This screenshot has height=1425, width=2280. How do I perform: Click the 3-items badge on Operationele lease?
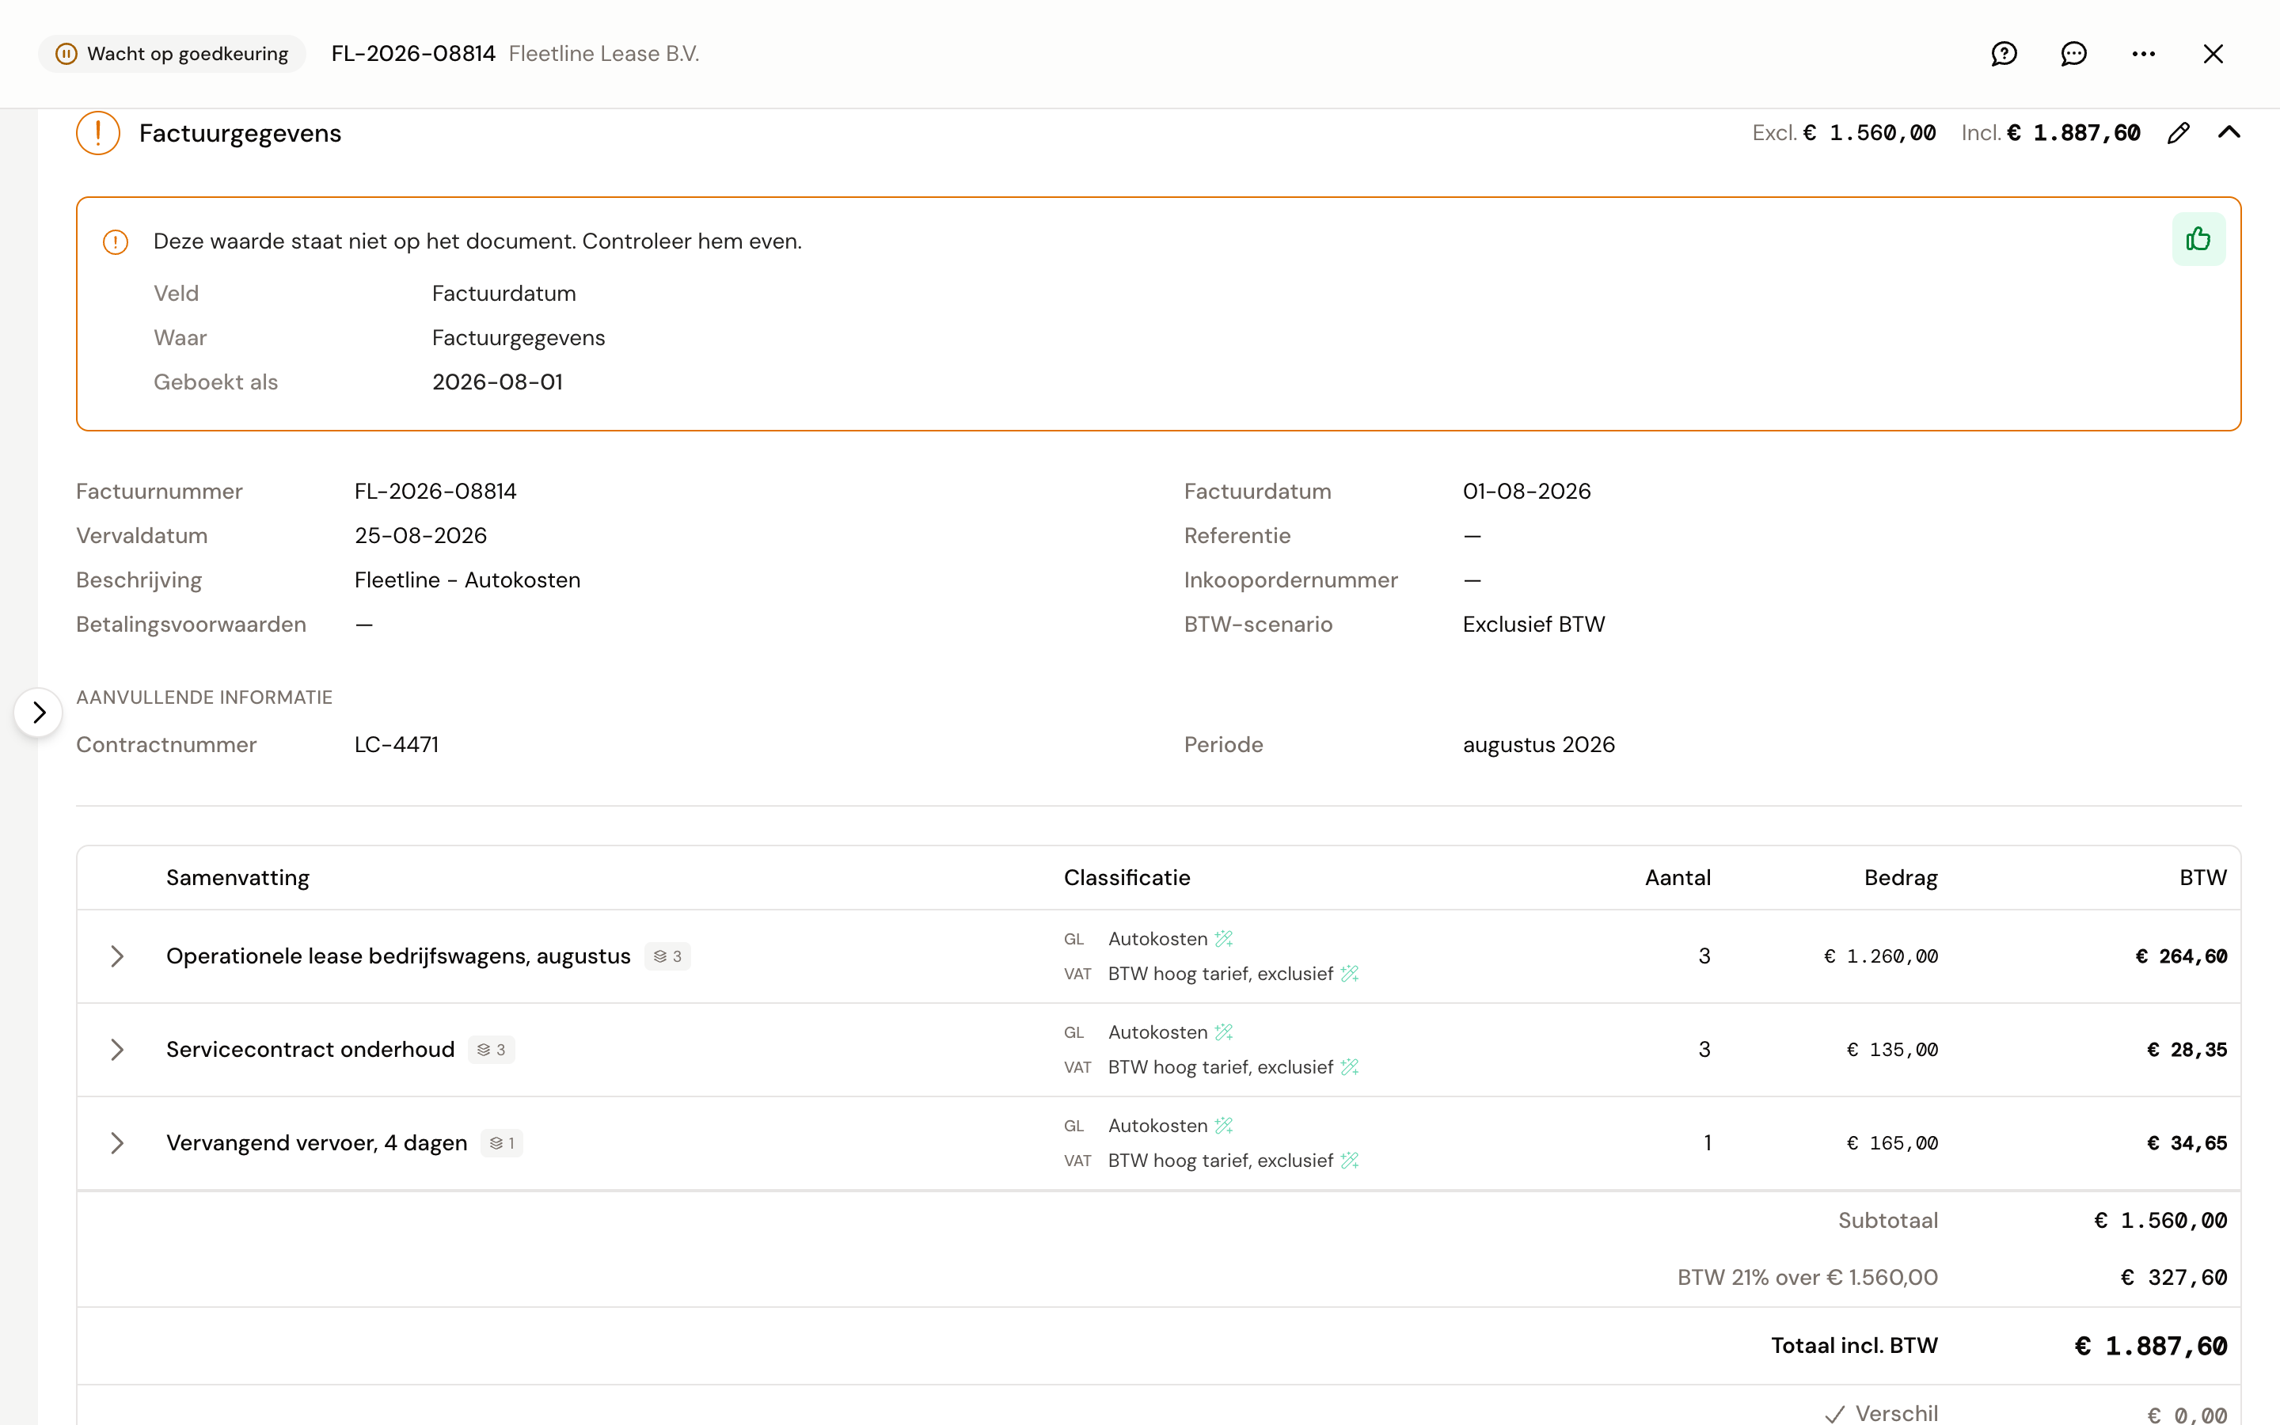(667, 956)
